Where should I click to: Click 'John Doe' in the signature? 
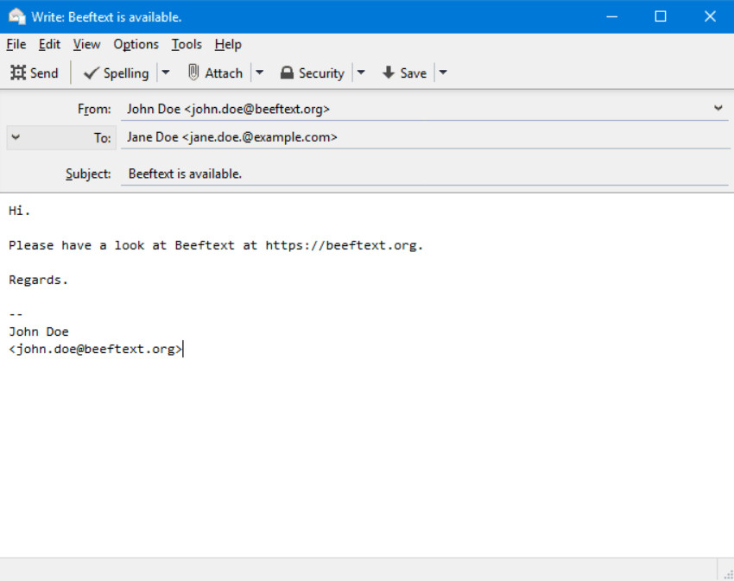tap(39, 332)
